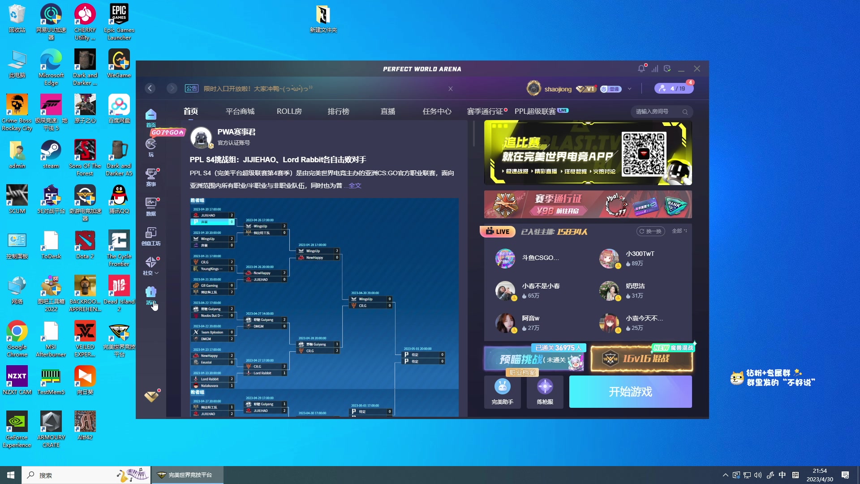This screenshot has width=860, height=484.
Task: Expand the 全部 live streams list
Action: point(679,231)
